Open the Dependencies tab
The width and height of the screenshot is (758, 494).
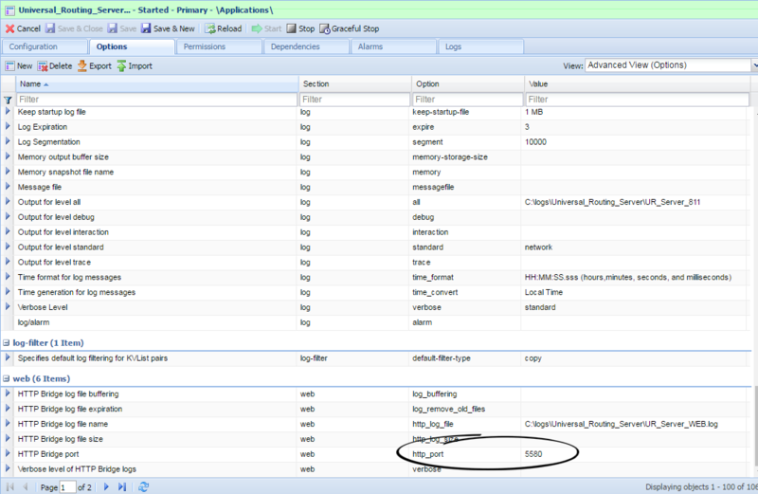(306, 46)
